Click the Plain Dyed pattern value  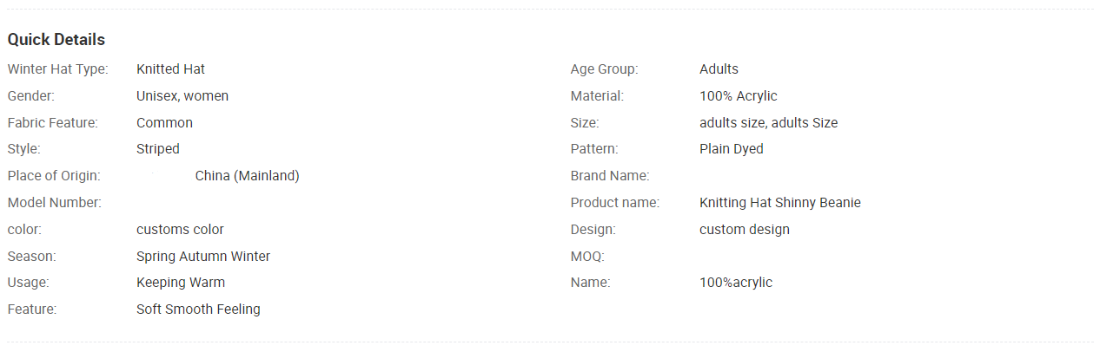[732, 149]
